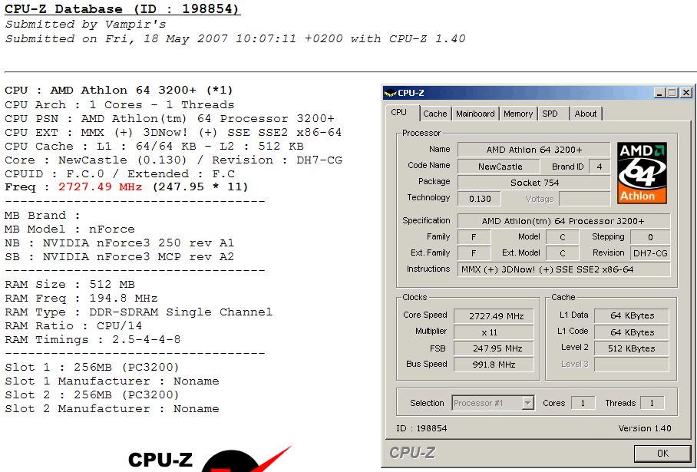Open the CPU-Z Database ID 198854 heading link
Screen dimensions: 697x472
(x=122, y=9)
